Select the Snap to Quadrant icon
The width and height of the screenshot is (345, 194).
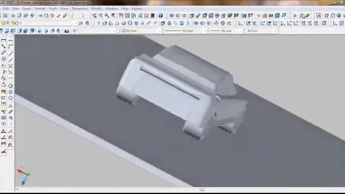pos(10,92)
